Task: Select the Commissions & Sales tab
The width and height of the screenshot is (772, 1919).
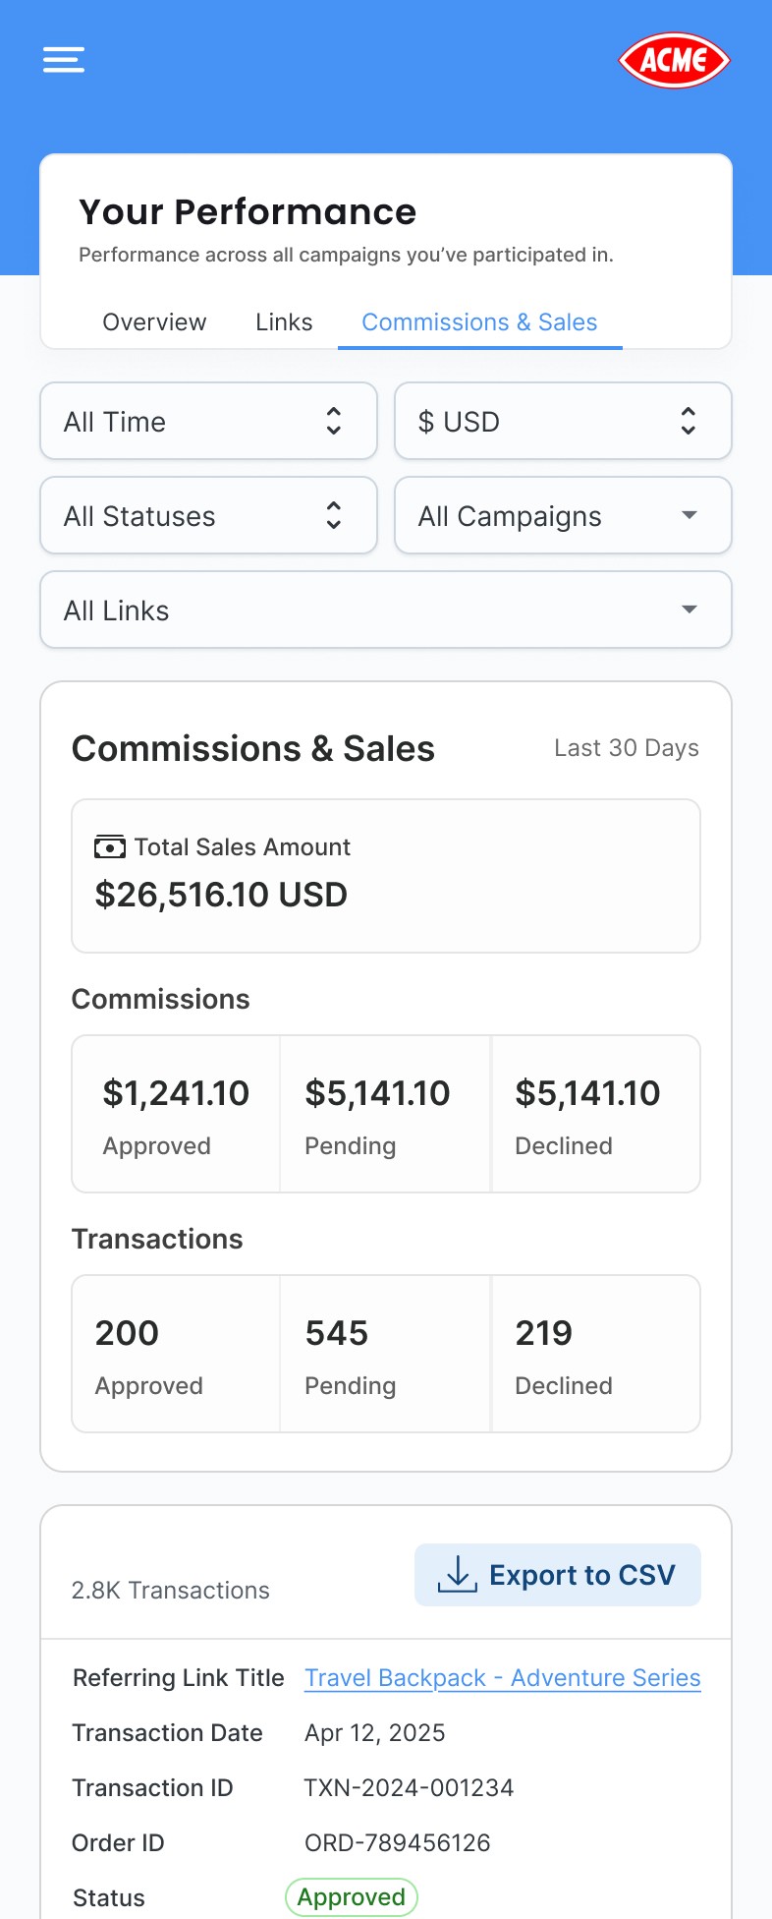Action: (479, 322)
